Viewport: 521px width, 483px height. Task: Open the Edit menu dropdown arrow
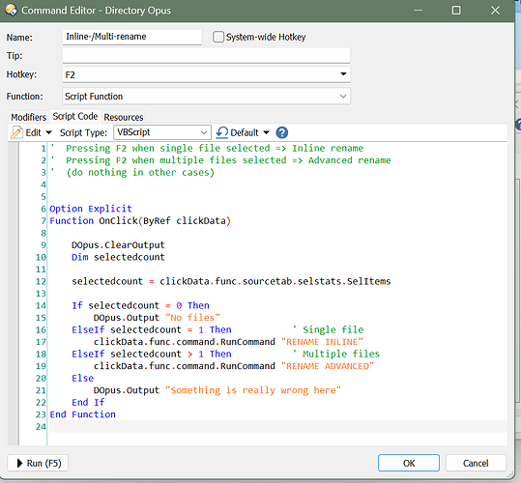49,132
